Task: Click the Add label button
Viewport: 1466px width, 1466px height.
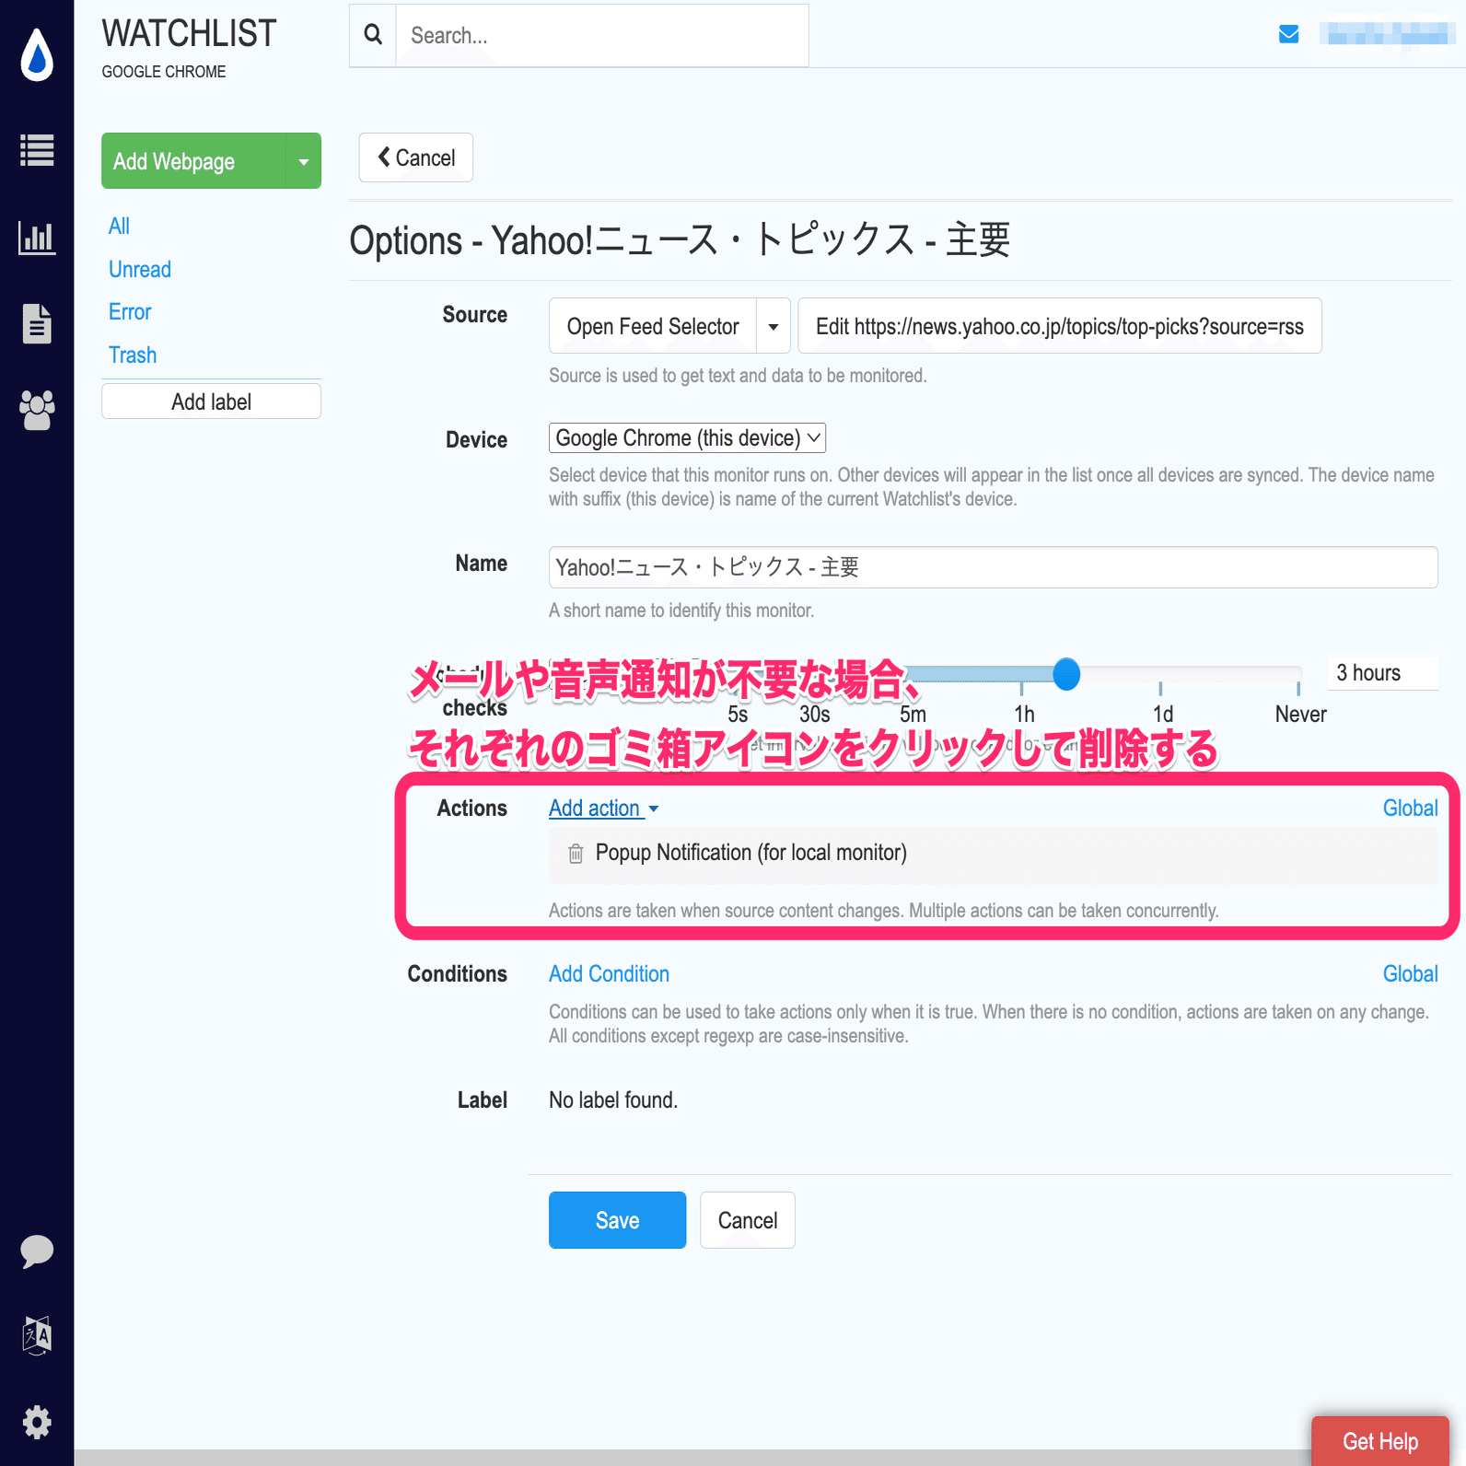Action: 211,401
